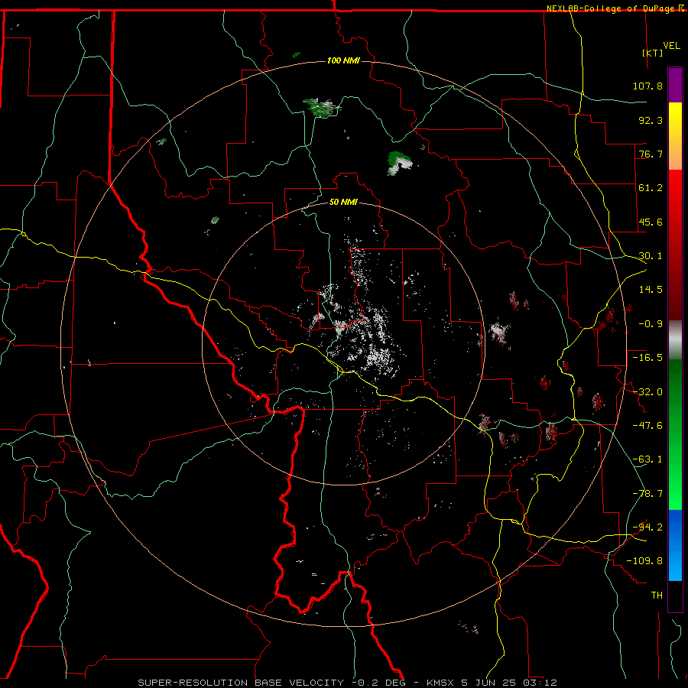Click the Super-Resolution Base Velocity caption
Screen dimensions: 688x688
pyautogui.click(x=347, y=683)
